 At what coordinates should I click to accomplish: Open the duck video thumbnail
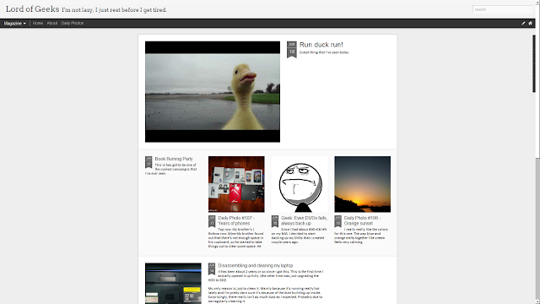coord(213,92)
